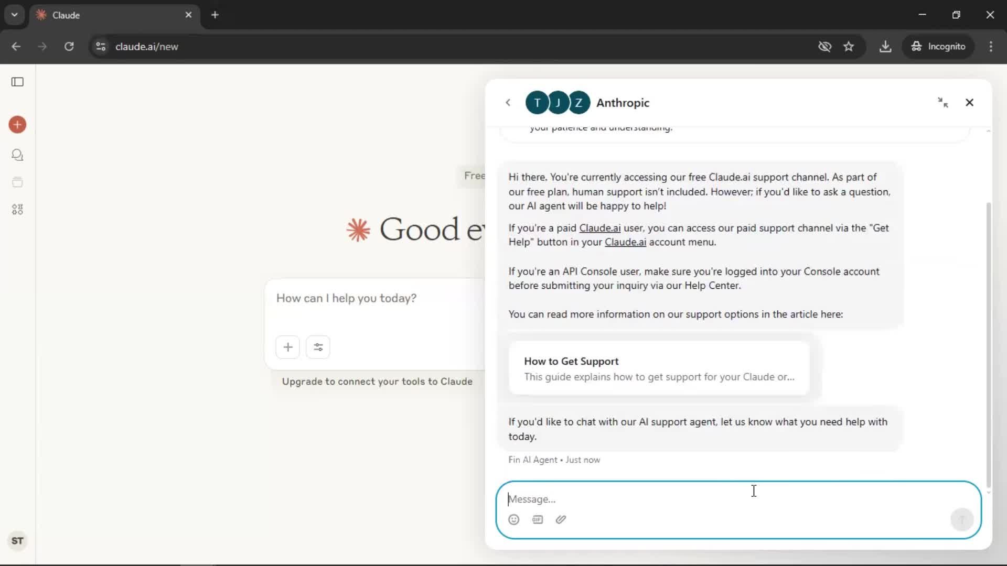Close the Claude browser tab
1007x566 pixels.
[x=188, y=15]
